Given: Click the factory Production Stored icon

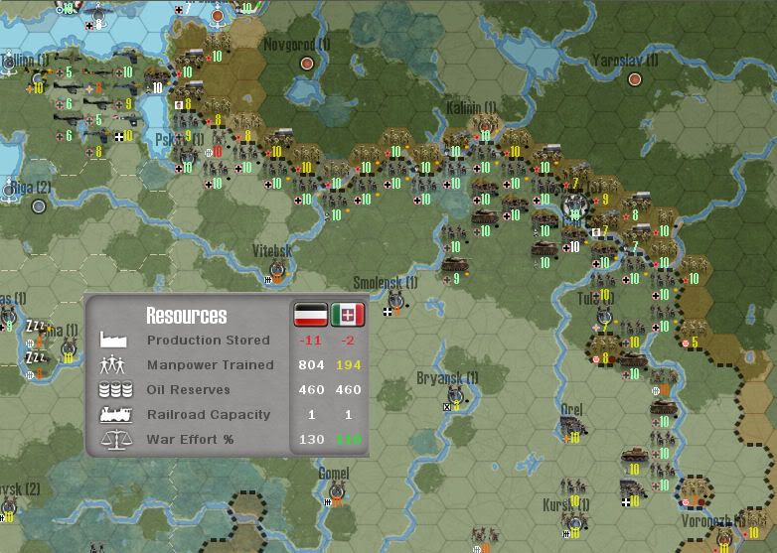Looking at the screenshot, I should point(114,341).
